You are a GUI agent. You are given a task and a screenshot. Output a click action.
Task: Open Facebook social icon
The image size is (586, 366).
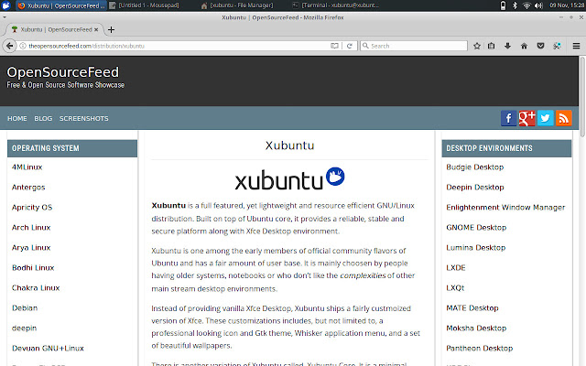coord(509,118)
